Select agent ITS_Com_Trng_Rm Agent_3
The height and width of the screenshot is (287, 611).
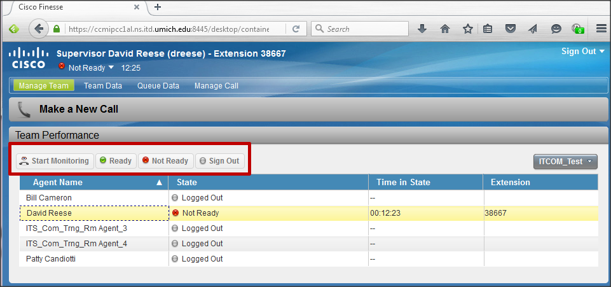click(x=308, y=228)
